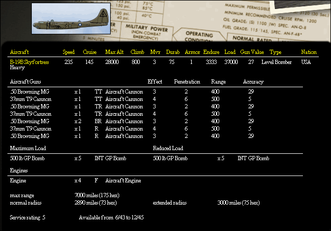Click the Load column header
Viewport: 331px width, 231px height.
point(230,52)
